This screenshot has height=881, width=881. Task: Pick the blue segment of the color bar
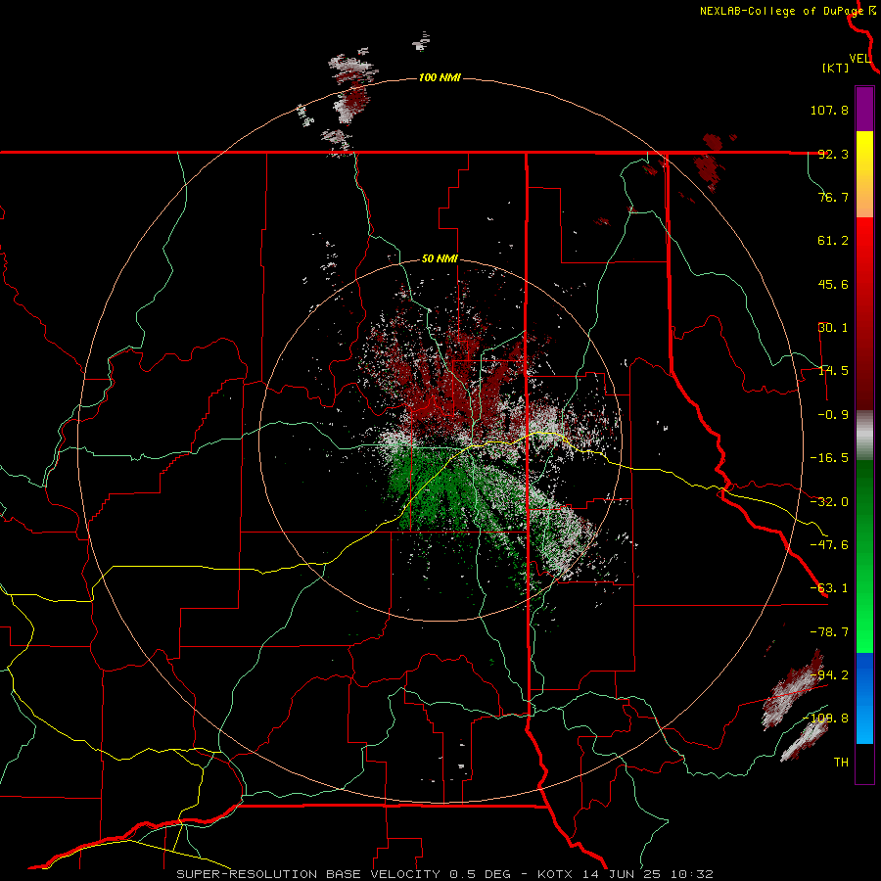click(864, 698)
